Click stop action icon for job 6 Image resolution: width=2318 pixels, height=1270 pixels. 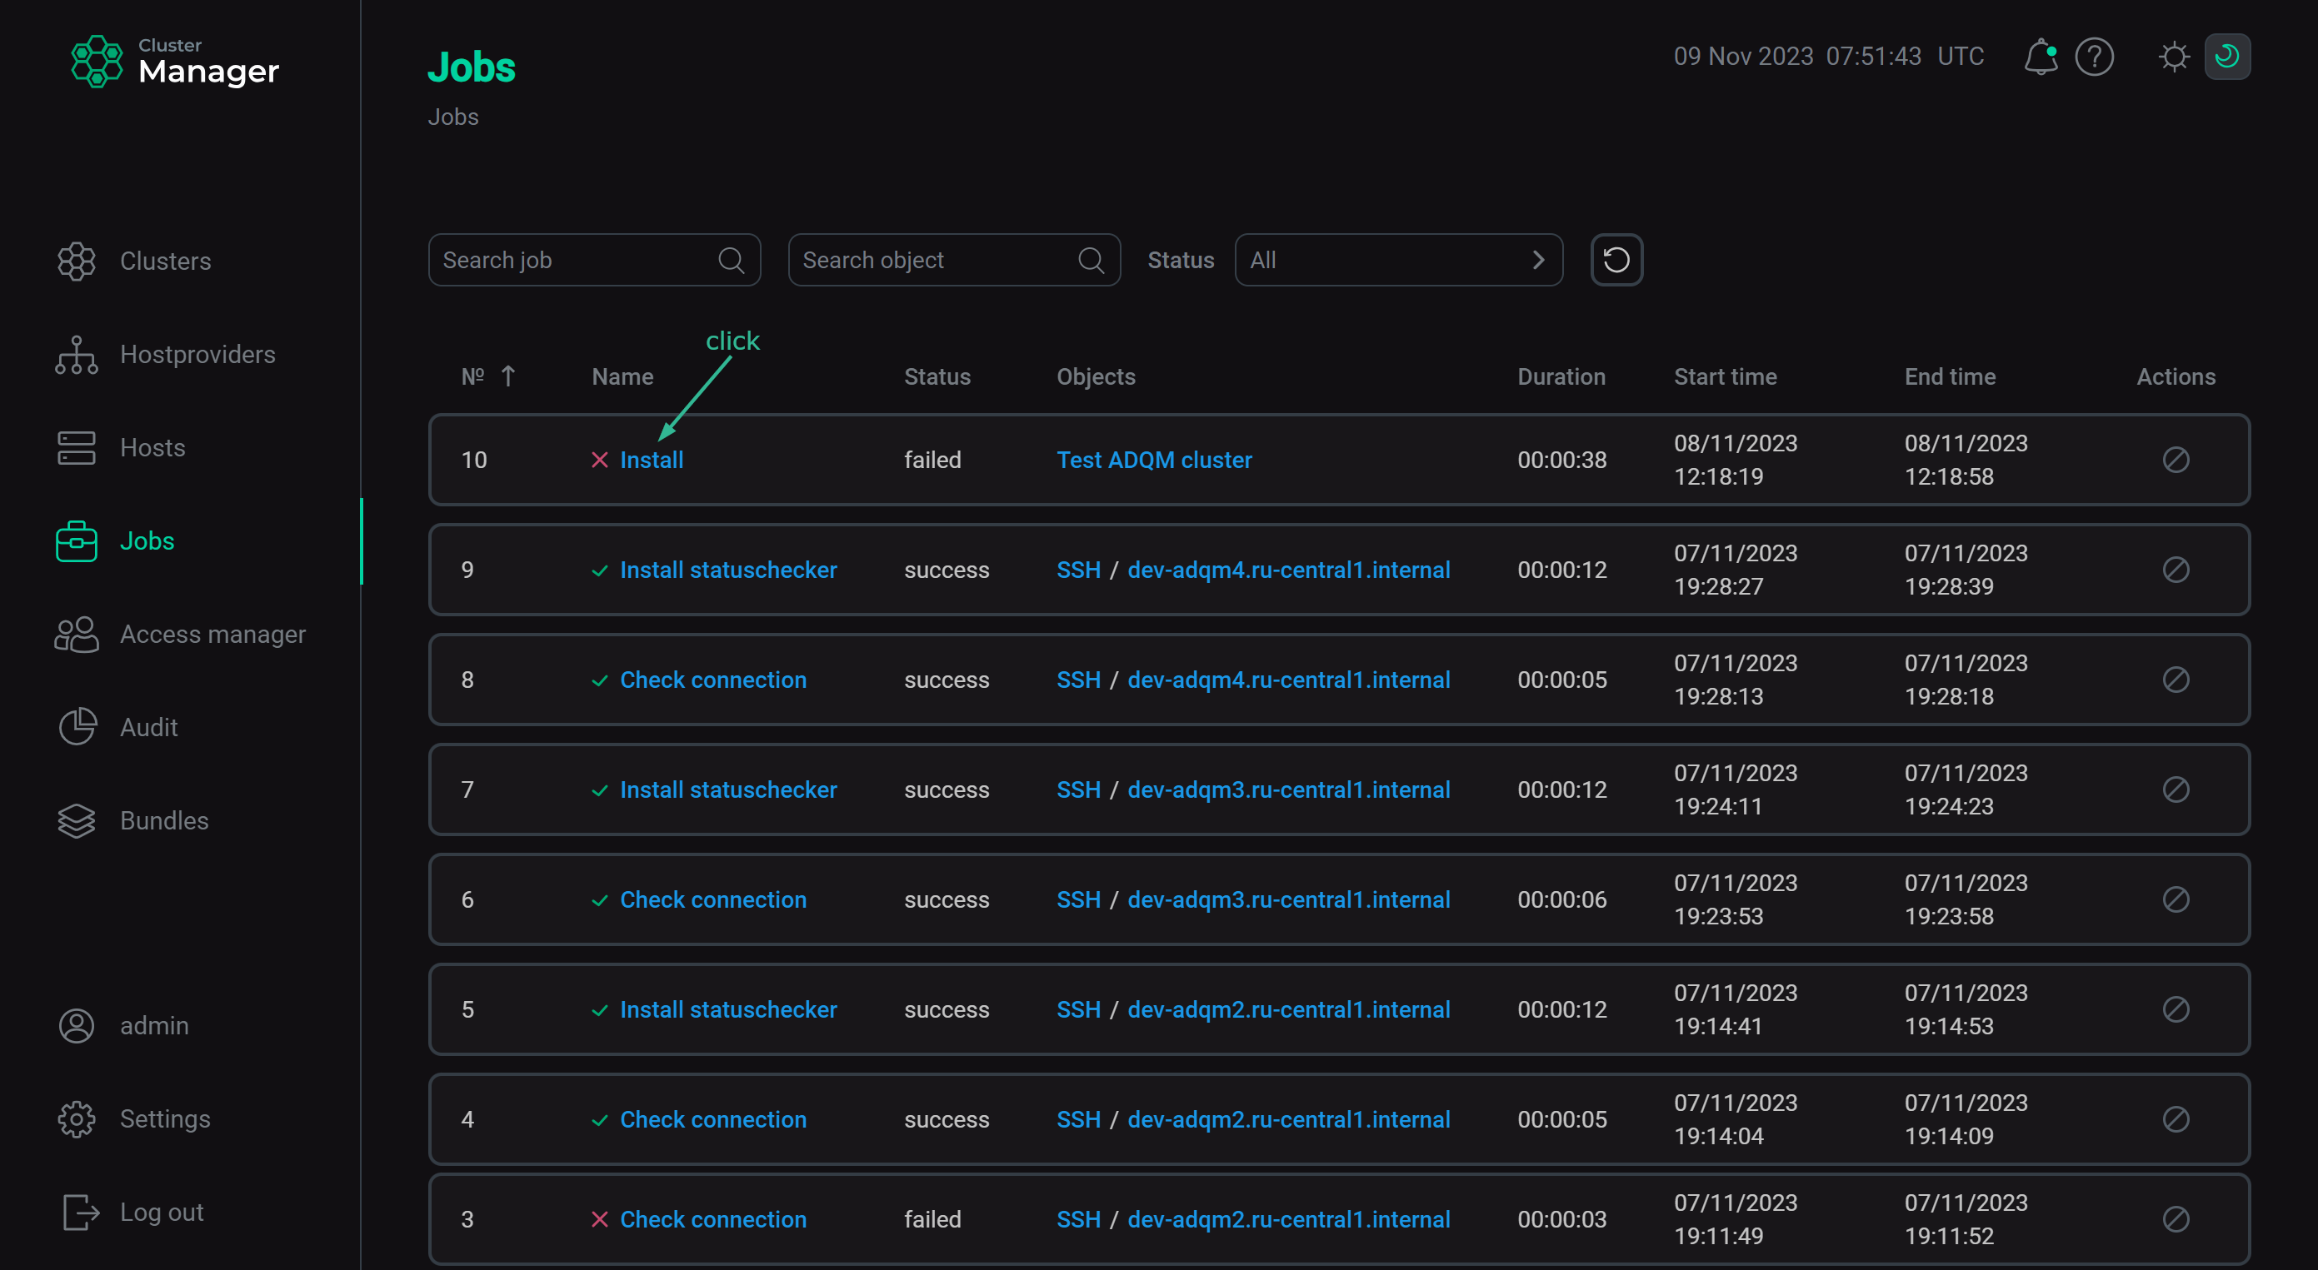click(x=2176, y=899)
